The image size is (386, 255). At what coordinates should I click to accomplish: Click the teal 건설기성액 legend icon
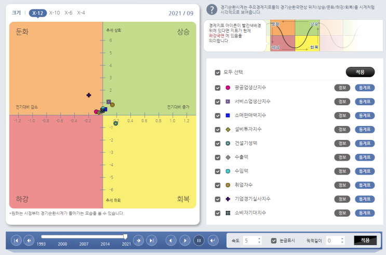(228, 143)
